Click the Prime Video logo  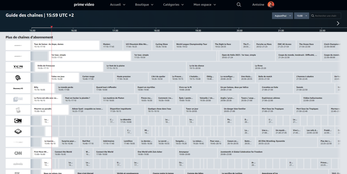coord(84,4)
